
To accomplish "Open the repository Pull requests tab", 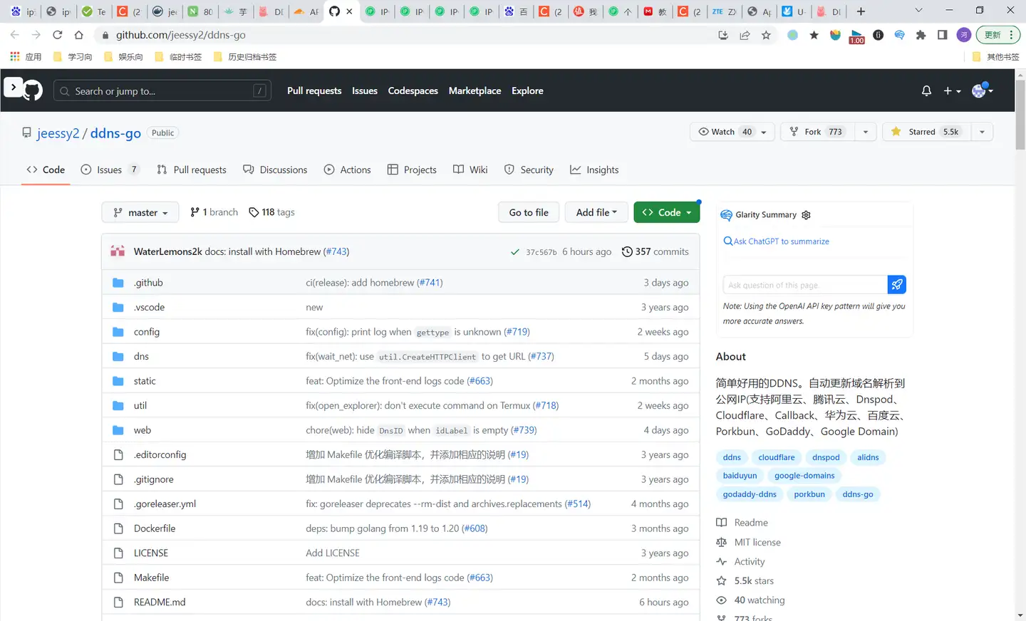I will (192, 169).
